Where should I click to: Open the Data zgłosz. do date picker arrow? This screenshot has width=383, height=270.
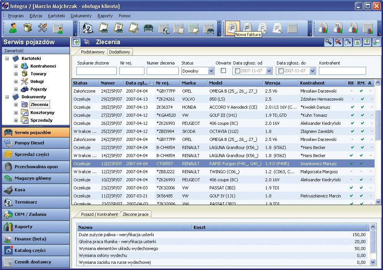(312, 71)
